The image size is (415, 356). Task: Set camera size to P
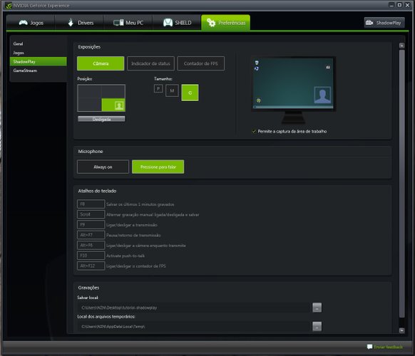(158, 88)
